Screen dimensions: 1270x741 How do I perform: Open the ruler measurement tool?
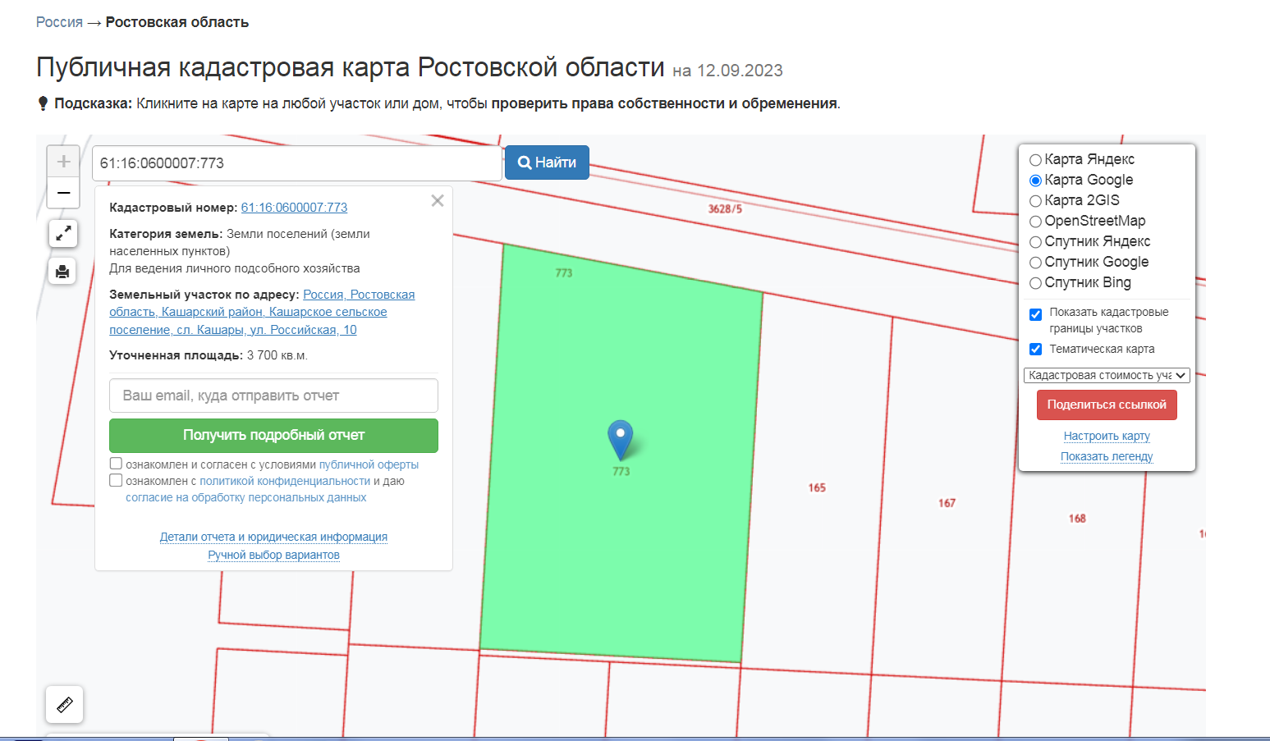pyautogui.click(x=64, y=704)
